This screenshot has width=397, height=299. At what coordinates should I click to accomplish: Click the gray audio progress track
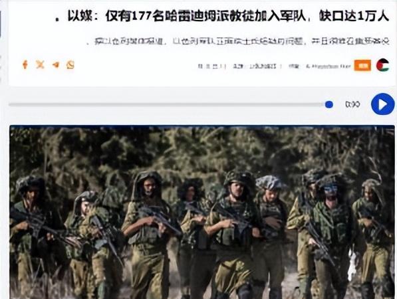point(167,104)
